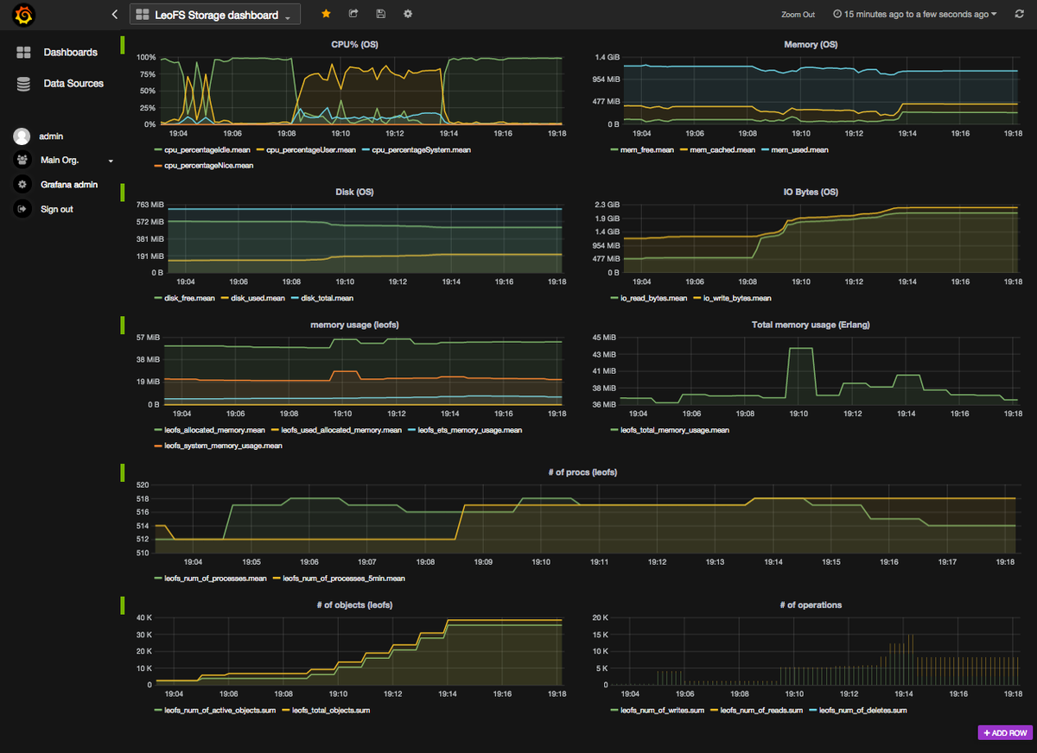Viewport: 1037px width, 753px height.
Task: Refresh the dashboard with refresh icon
Action: tap(1019, 15)
